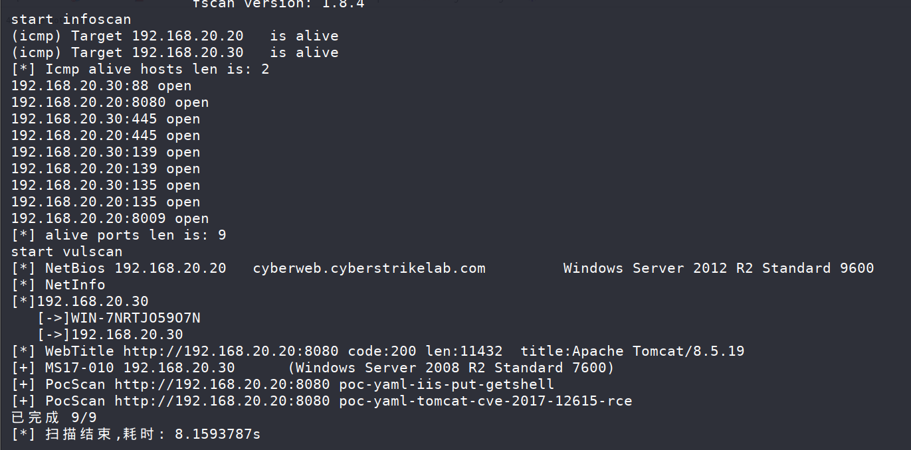Click the 'start infoscan' line
Viewport: 911px width, 450px height.
click(x=71, y=19)
